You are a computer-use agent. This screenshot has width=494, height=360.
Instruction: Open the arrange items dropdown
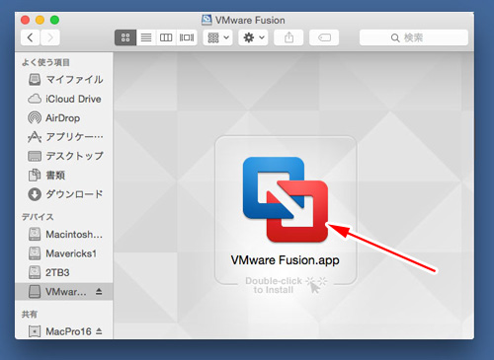pyautogui.click(x=218, y=37)
